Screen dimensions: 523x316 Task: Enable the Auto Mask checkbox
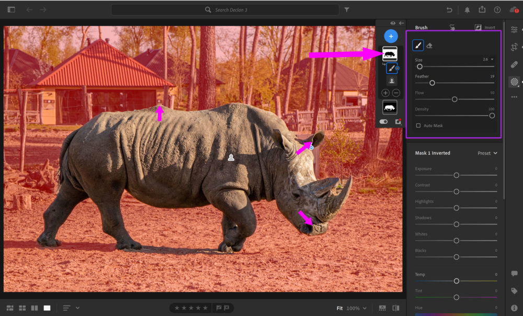[418, 126]
